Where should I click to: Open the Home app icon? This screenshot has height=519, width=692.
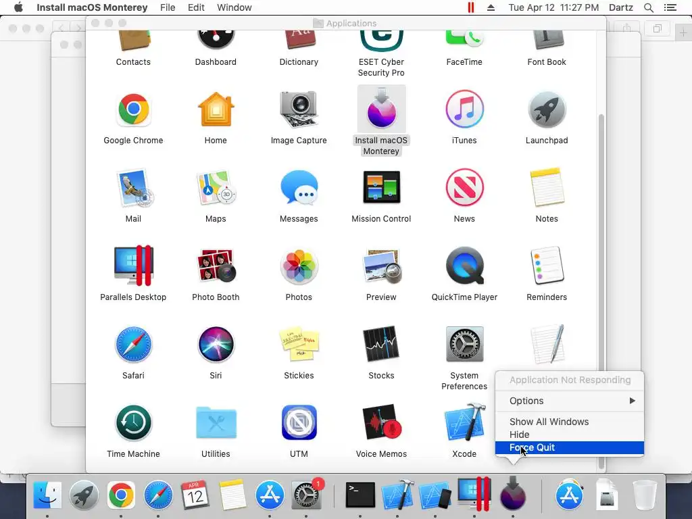click(216, 109)
